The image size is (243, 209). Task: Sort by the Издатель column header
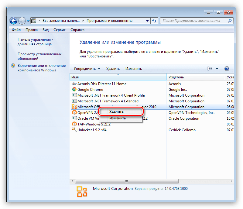pyautogui.click(x=196, y=77)
